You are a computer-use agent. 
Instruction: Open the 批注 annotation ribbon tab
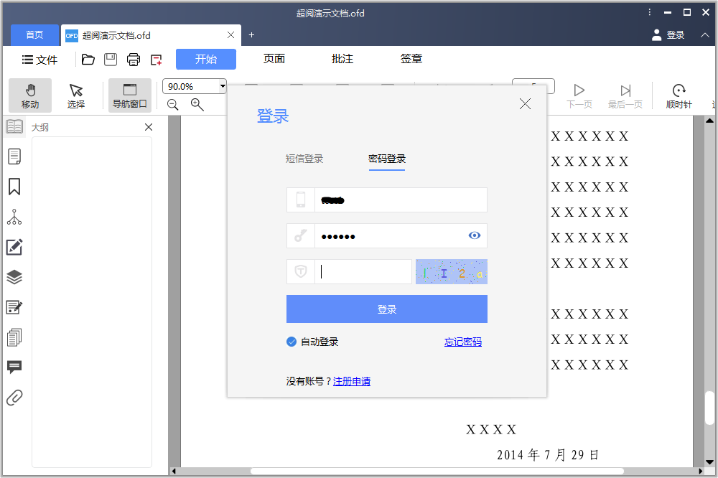coord(342,59)
